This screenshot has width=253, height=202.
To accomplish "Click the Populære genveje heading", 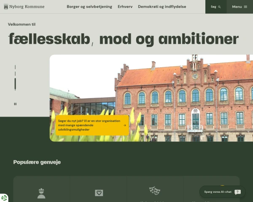I will (x=37, y=162).
